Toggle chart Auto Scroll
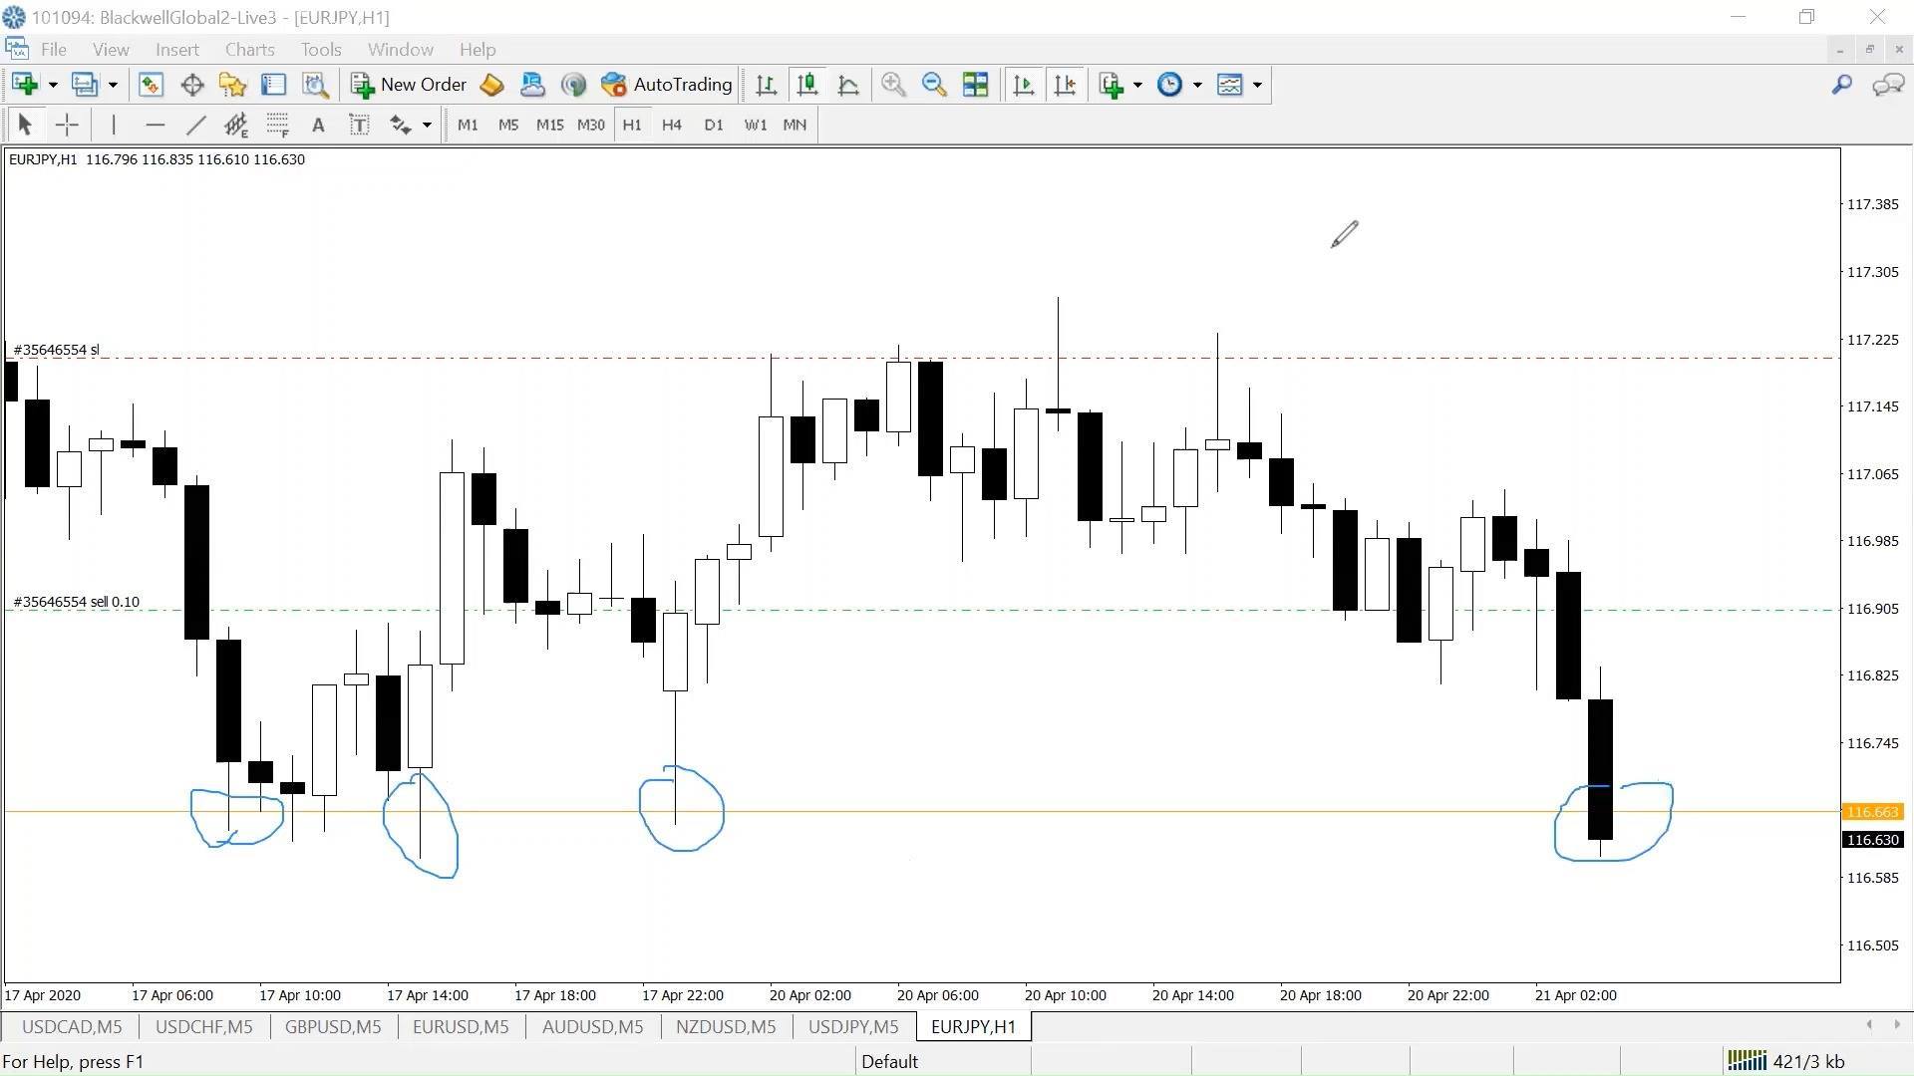Viewport: 1914px width, 1076px height. (1024, 85)
